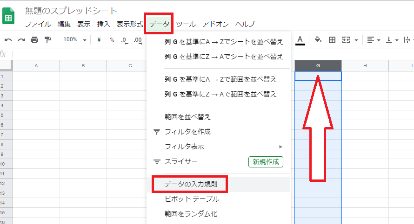The height and width of the screenshot is (224, 414).
Task: Choose データの入力規則 menu entry
Action: point(219,184)
